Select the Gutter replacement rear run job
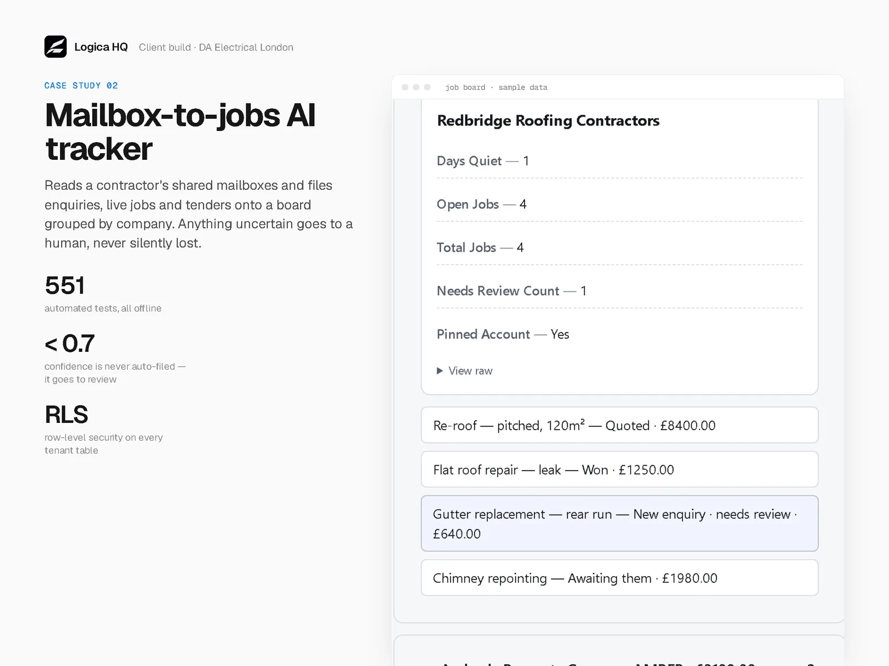Viewport: 889px width, 666px height. pyautogui.click(x=620, y=523)
